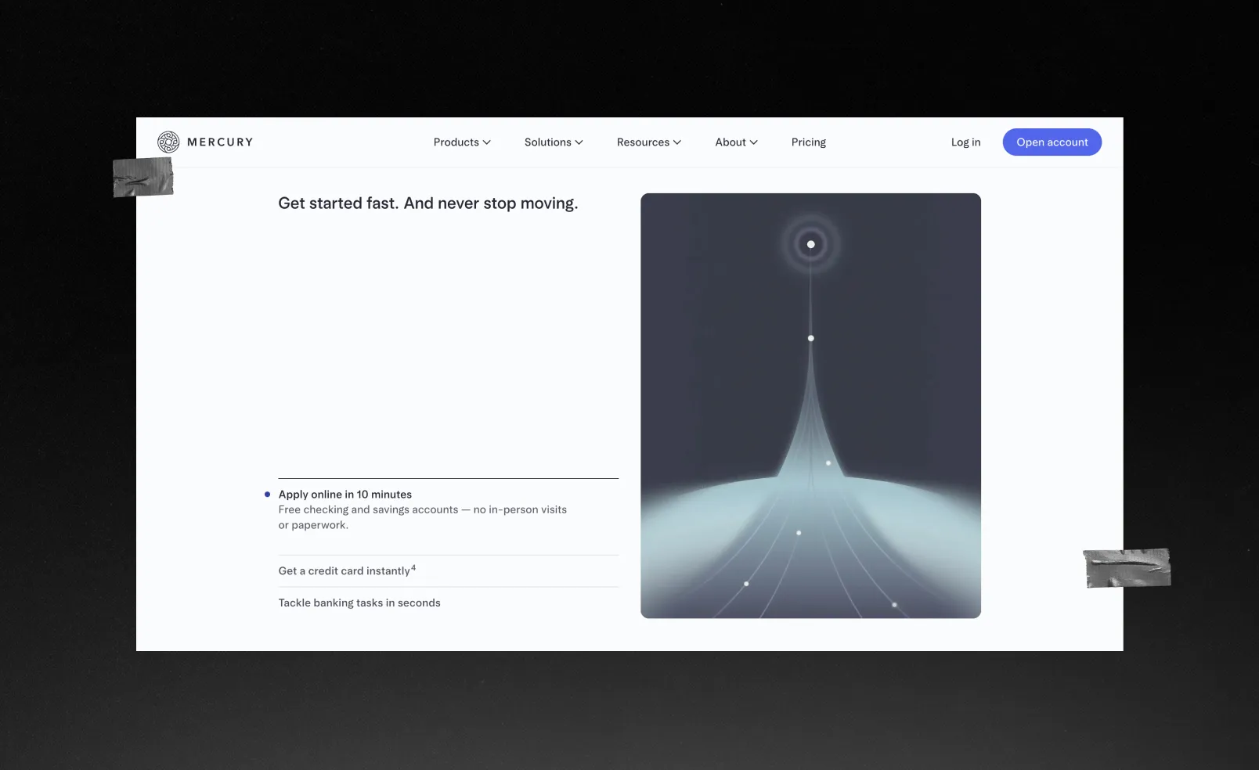Open the Solutions navigation menu
Image resolution: width=1259 pixels, height=770 pixels.
click(554, 142)
